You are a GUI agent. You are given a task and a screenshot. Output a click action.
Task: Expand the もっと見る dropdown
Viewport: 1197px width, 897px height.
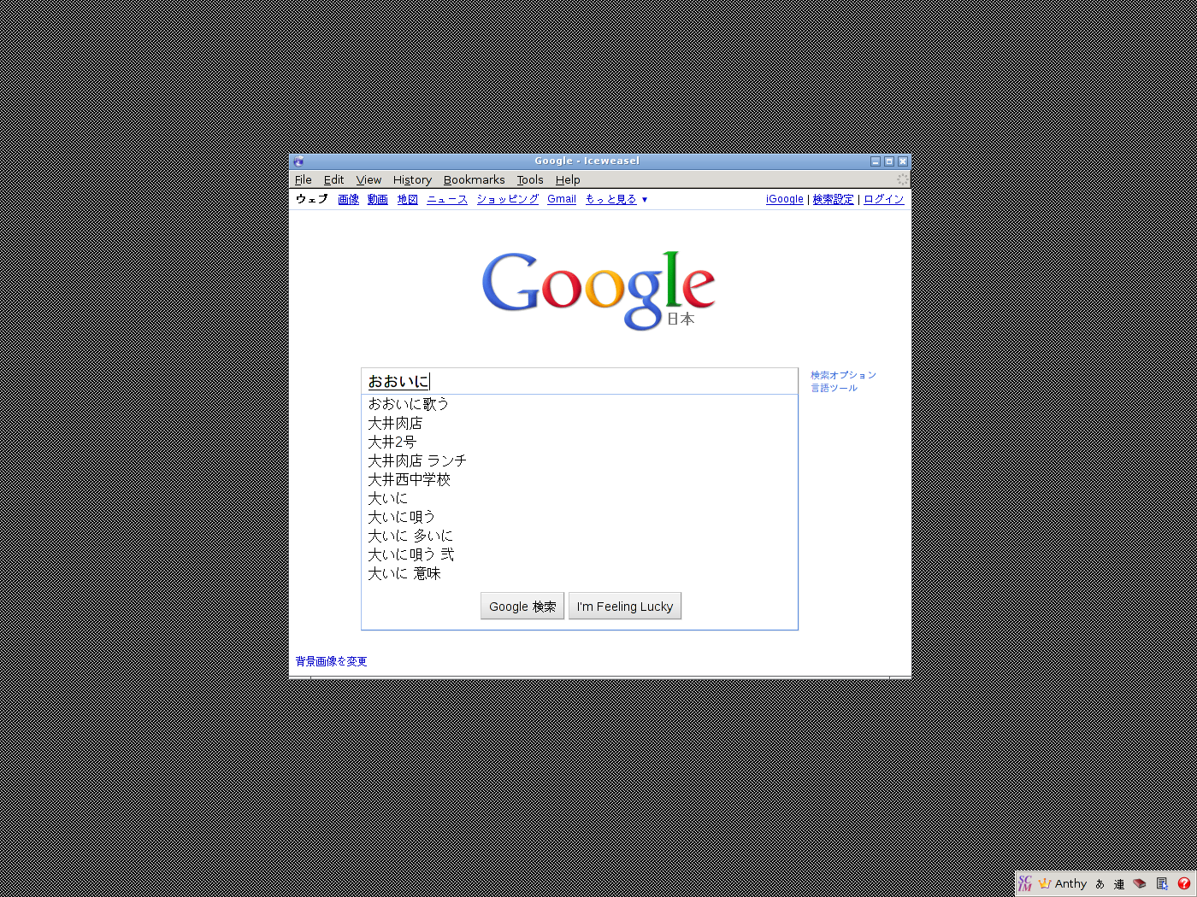(616, 199)
